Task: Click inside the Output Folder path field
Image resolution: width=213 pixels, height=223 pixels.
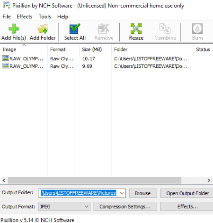Action: coord(79,193)
